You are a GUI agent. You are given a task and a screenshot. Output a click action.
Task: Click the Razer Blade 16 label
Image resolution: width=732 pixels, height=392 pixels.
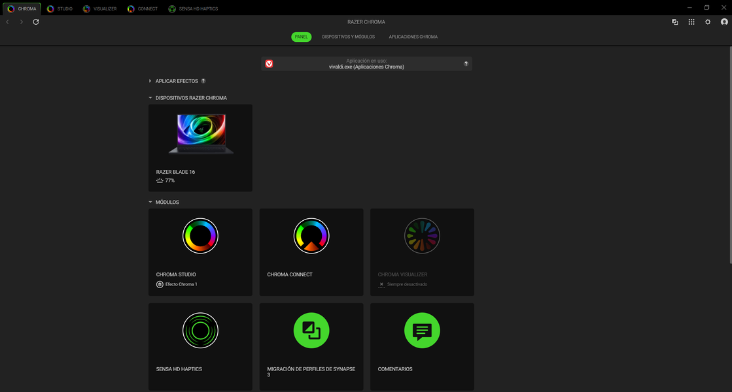click(175, 172)
